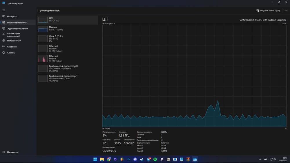Open the Службы page
Image resolution: width=290 pixels, height=163 pixels.
(18, 53)
